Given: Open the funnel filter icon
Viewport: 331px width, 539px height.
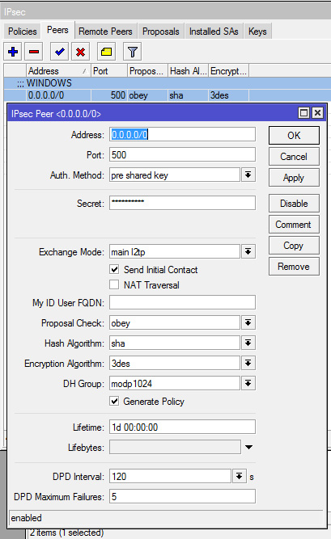Looking at the screenshot, I should [x=132, y=52].
